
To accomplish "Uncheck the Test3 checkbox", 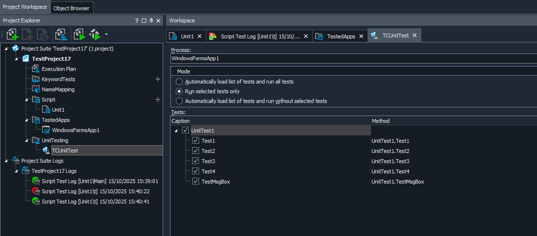I will tap(196, 161).
